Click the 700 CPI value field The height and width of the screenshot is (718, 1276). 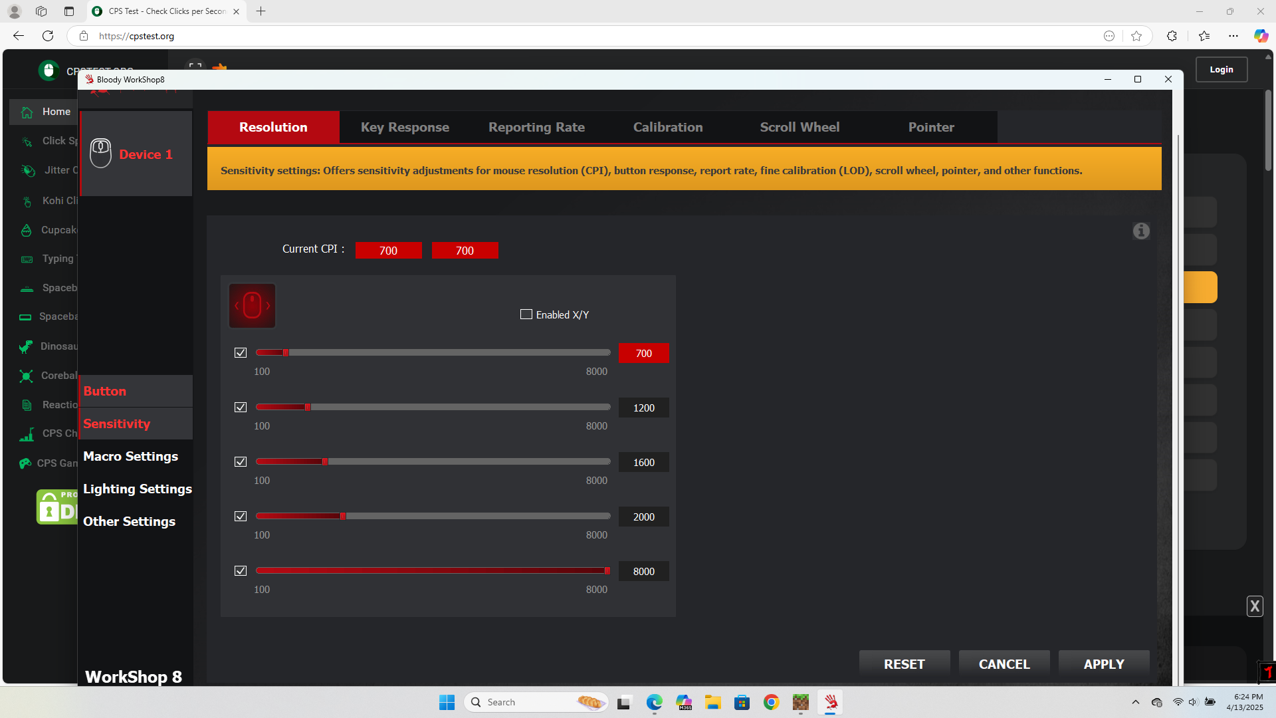pos(643,353)
